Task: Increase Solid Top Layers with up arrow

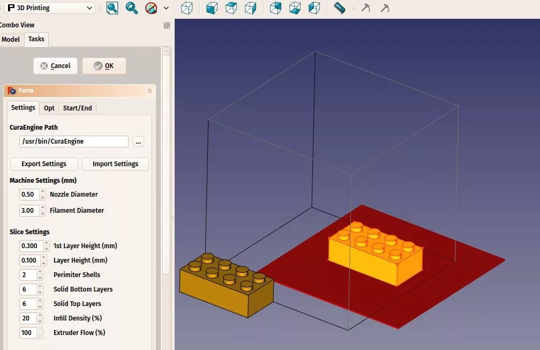Action: [x=40, y=301]
